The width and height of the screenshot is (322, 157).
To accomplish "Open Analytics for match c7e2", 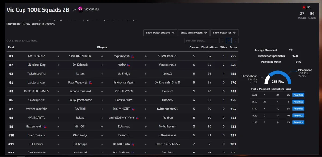I will coord(298,109).
